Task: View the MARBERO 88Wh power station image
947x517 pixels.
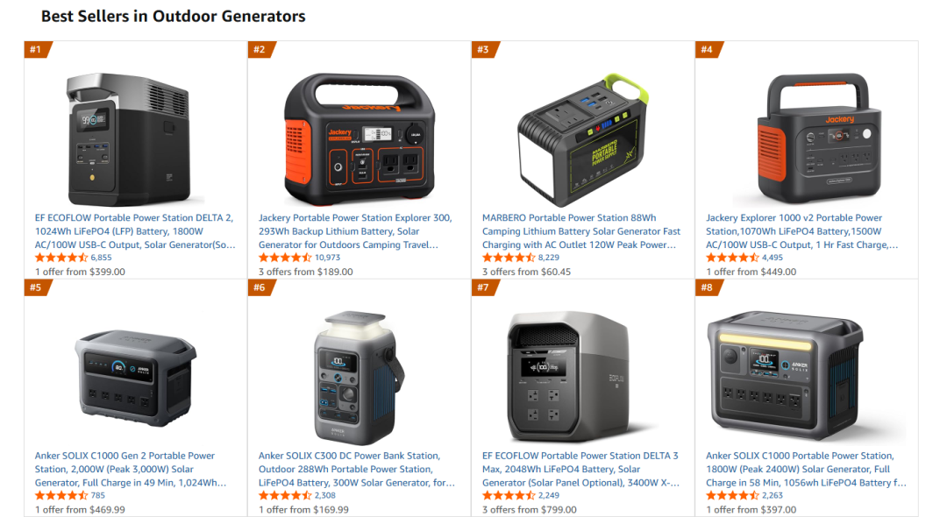Action: [583, 140]
